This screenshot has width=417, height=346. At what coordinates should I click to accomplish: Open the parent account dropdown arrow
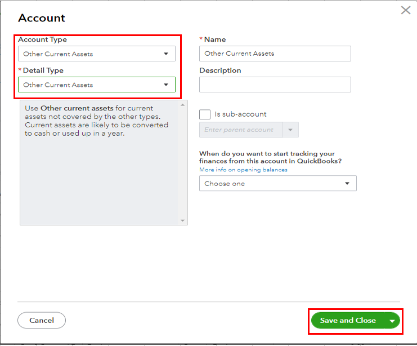290,130
